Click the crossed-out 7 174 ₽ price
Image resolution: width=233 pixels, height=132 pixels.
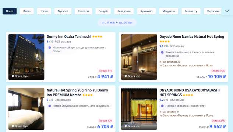point(92,77)
